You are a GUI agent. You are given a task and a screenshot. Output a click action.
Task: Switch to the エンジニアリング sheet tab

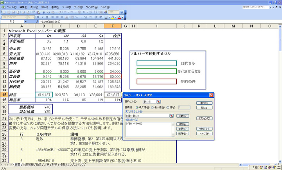click(x=75, y=165)
